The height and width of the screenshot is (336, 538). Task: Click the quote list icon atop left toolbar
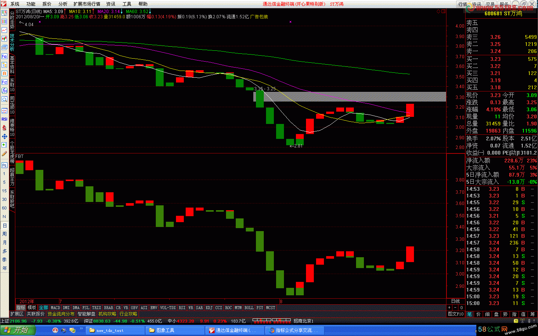coord(4,13)
